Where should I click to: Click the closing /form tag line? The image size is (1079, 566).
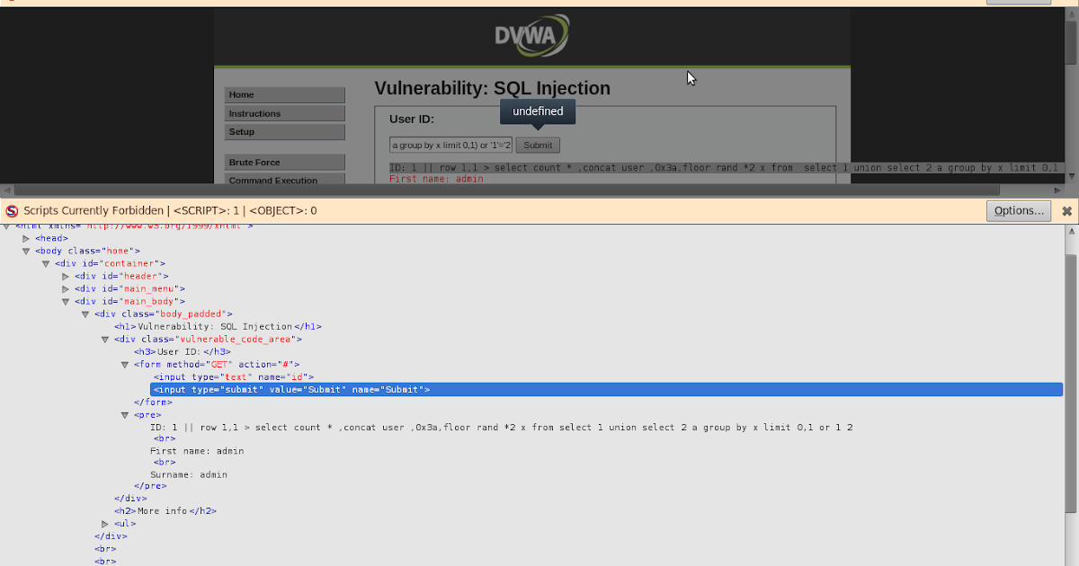coord(153,402)
